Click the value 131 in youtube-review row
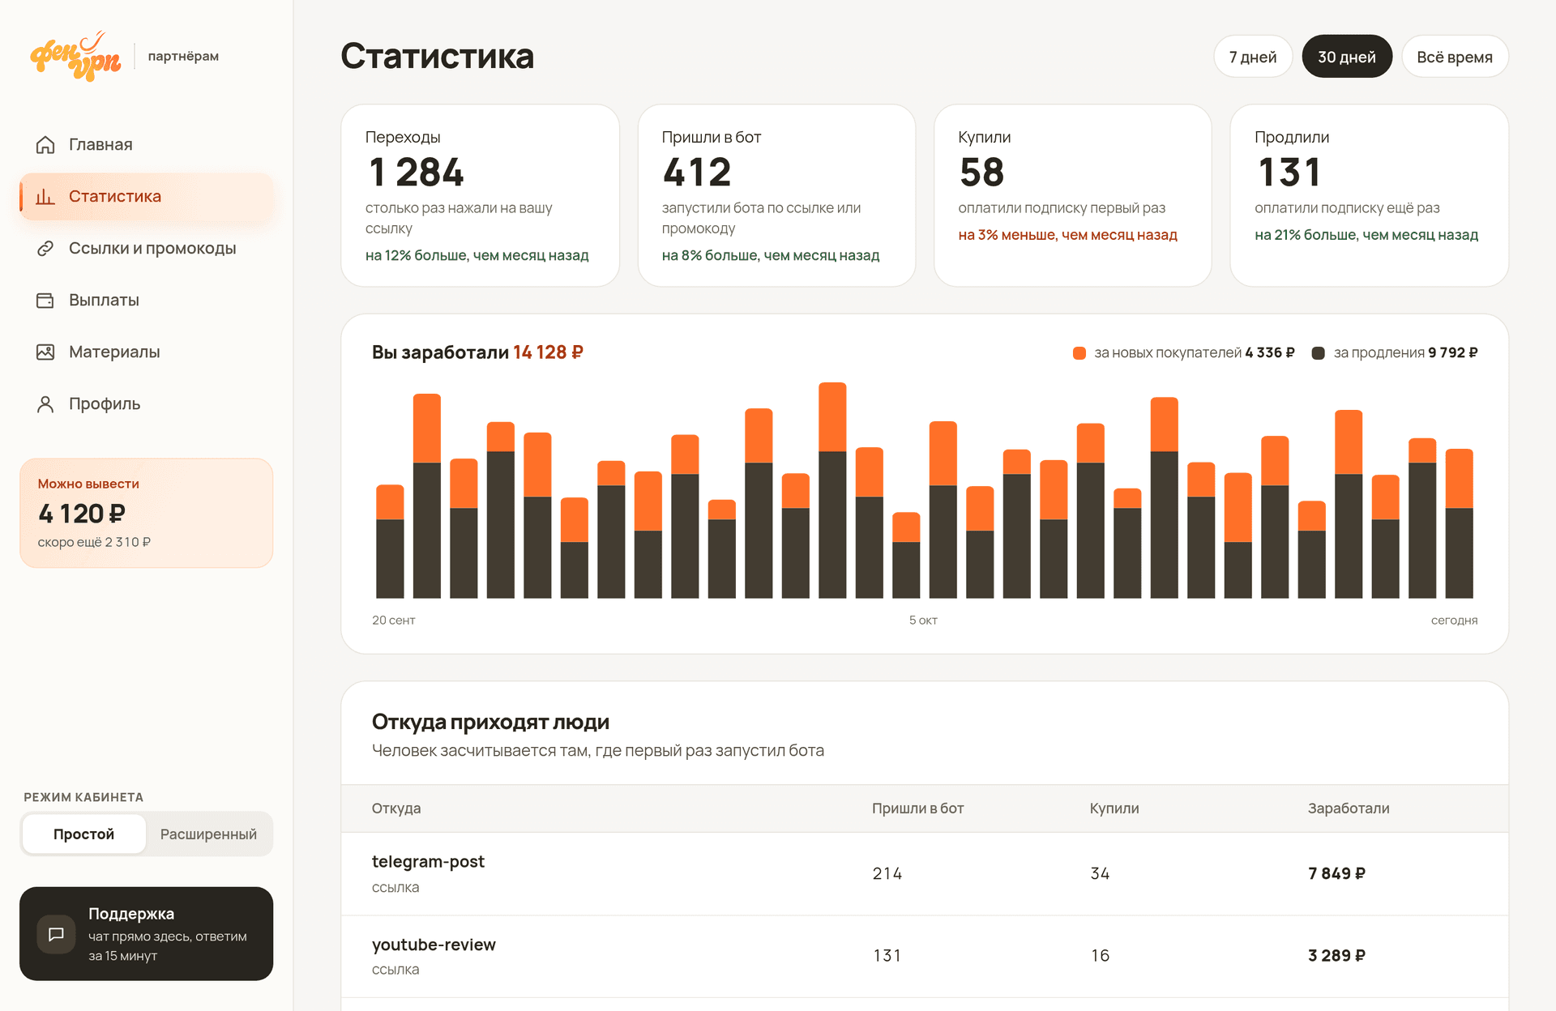This screenshot has height=1011, width=1556. pos(887,956)
